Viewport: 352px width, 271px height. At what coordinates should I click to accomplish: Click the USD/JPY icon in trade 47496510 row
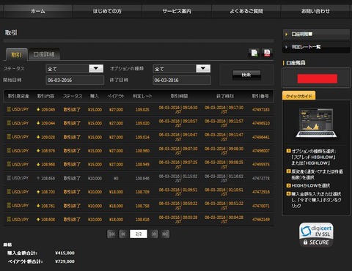tap(9, 123)
